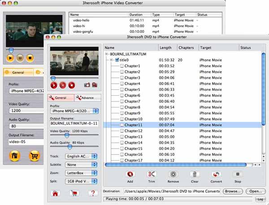Viewport: 269px width, 205px height.
Task: Sort by the Length column header
Action: coord(167,47)
